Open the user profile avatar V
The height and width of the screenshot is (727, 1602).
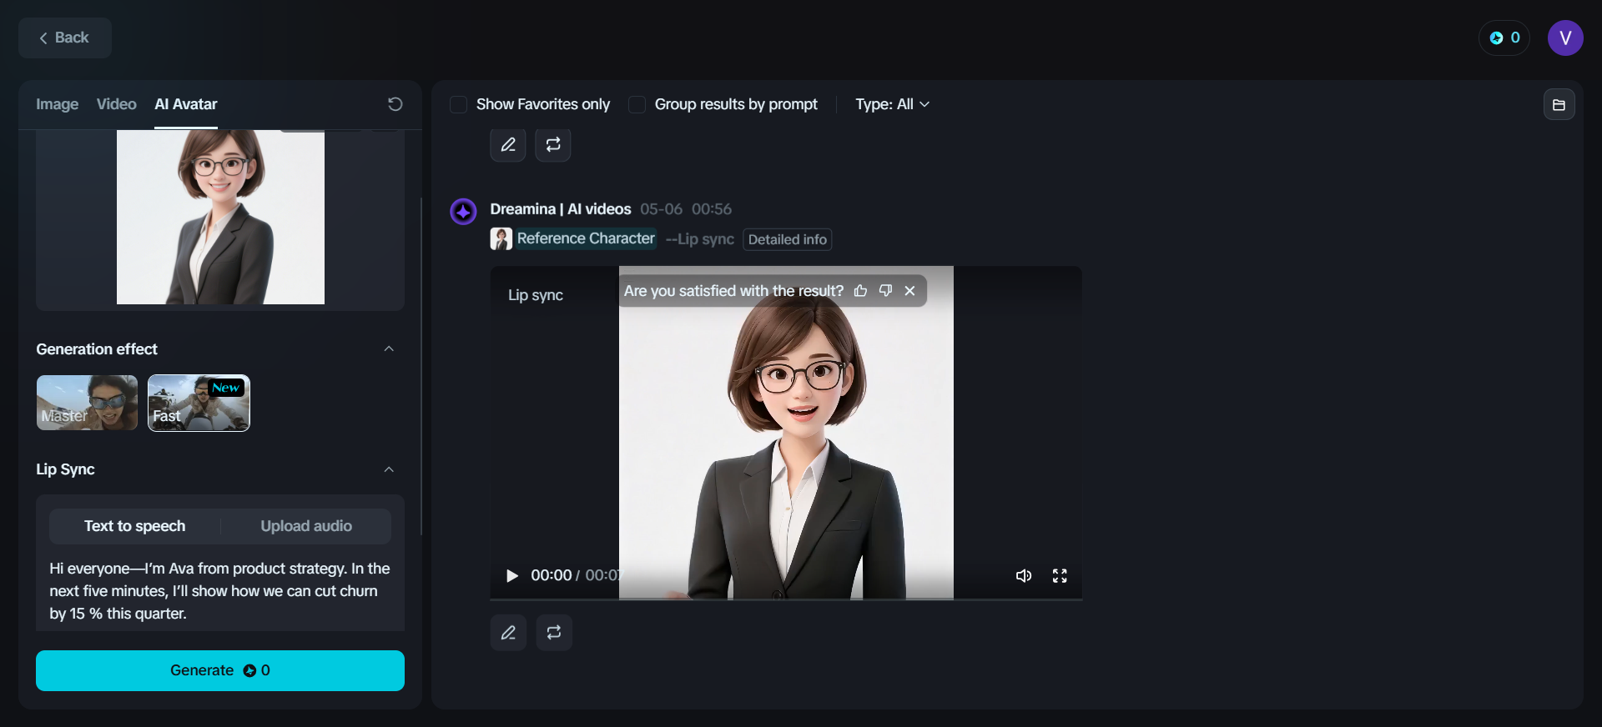coord(1565,38)
